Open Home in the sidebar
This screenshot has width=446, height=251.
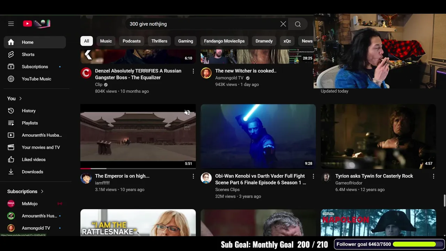[x=35, y=42]
